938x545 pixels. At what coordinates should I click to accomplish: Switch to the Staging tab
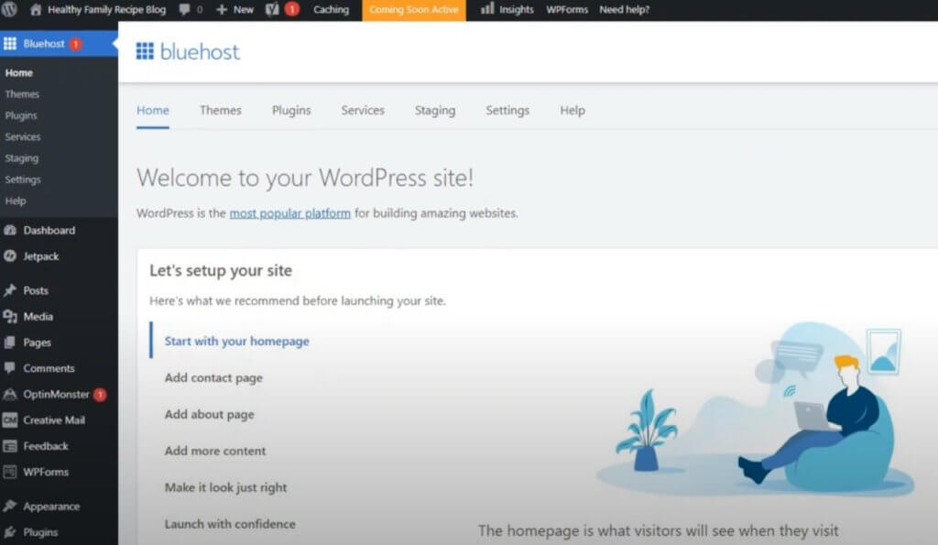(435, 110)
